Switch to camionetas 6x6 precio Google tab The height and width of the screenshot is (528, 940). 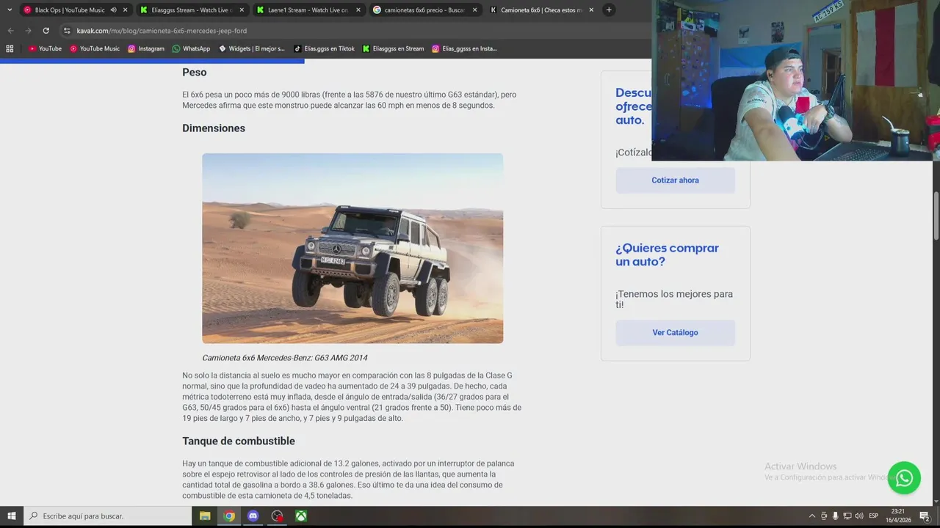[424, 10]
